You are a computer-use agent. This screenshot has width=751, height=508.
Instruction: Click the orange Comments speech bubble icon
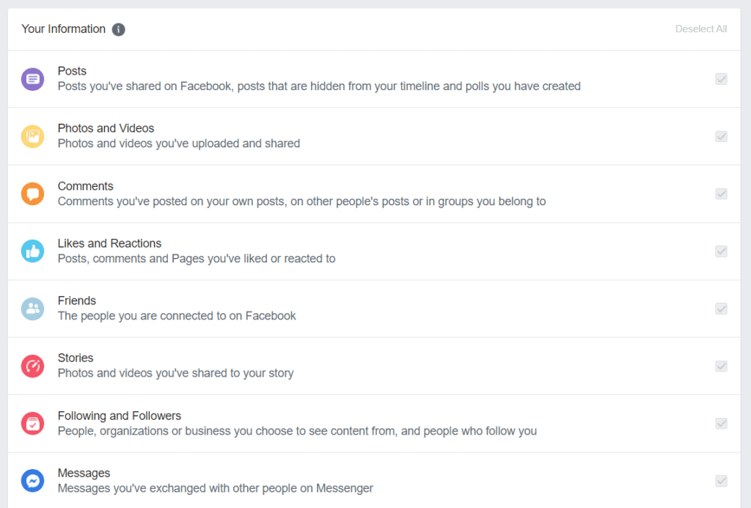coord(32,194)
